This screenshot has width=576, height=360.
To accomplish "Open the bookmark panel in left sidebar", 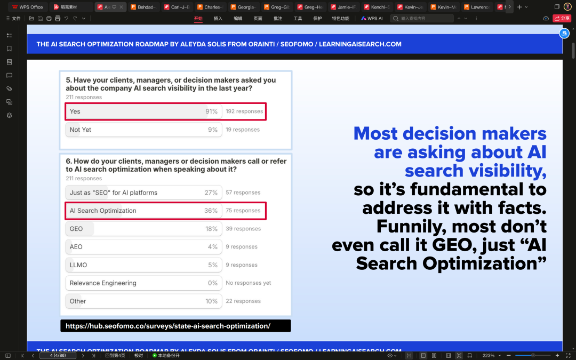I will tap(10, 49).
